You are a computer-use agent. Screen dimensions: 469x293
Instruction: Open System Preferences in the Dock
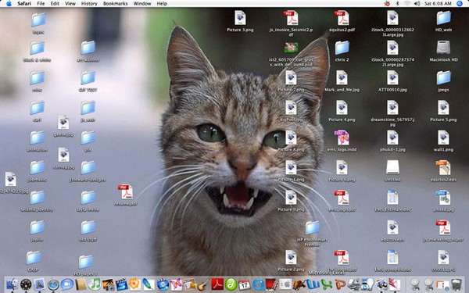tap(285, 284)
